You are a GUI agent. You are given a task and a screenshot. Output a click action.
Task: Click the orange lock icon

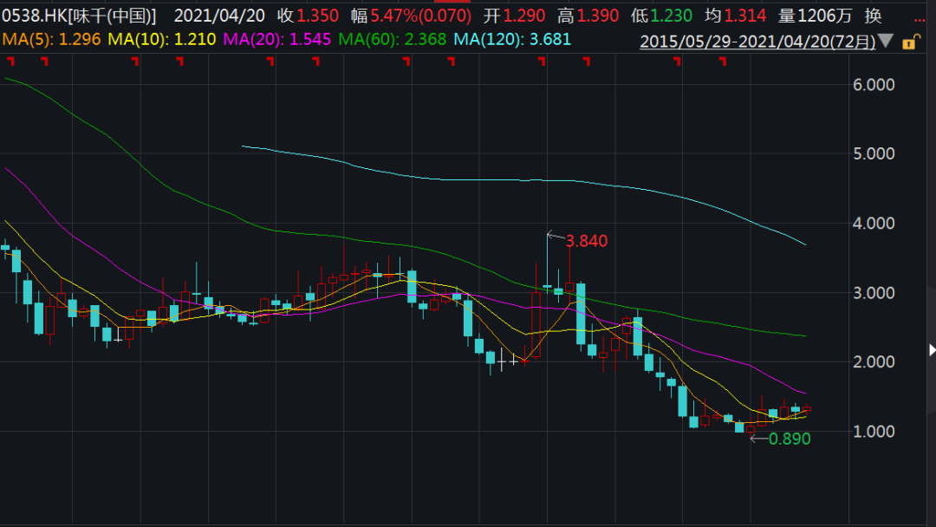(x=911, y=42)
